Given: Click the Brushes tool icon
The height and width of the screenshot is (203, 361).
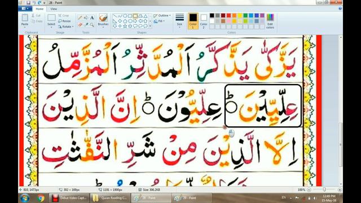Looking at the screenshot, I should pos(103,18).
